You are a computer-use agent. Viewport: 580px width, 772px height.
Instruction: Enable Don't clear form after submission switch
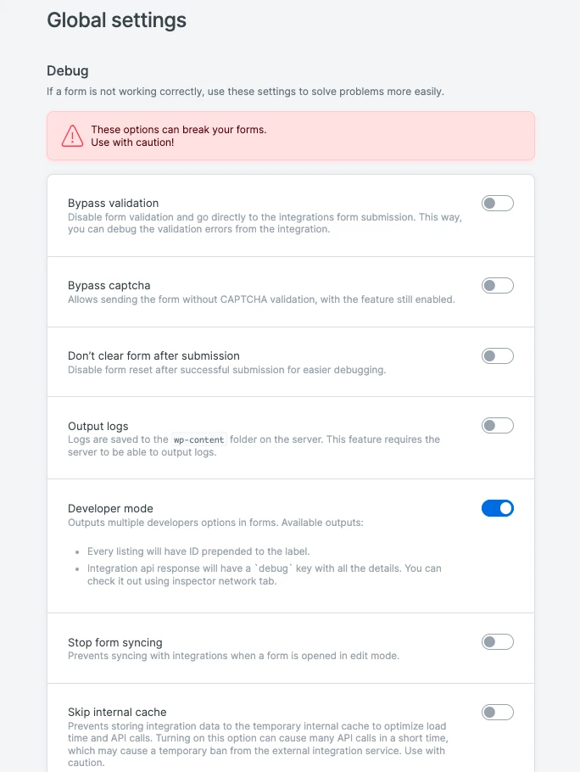point(498,356)
